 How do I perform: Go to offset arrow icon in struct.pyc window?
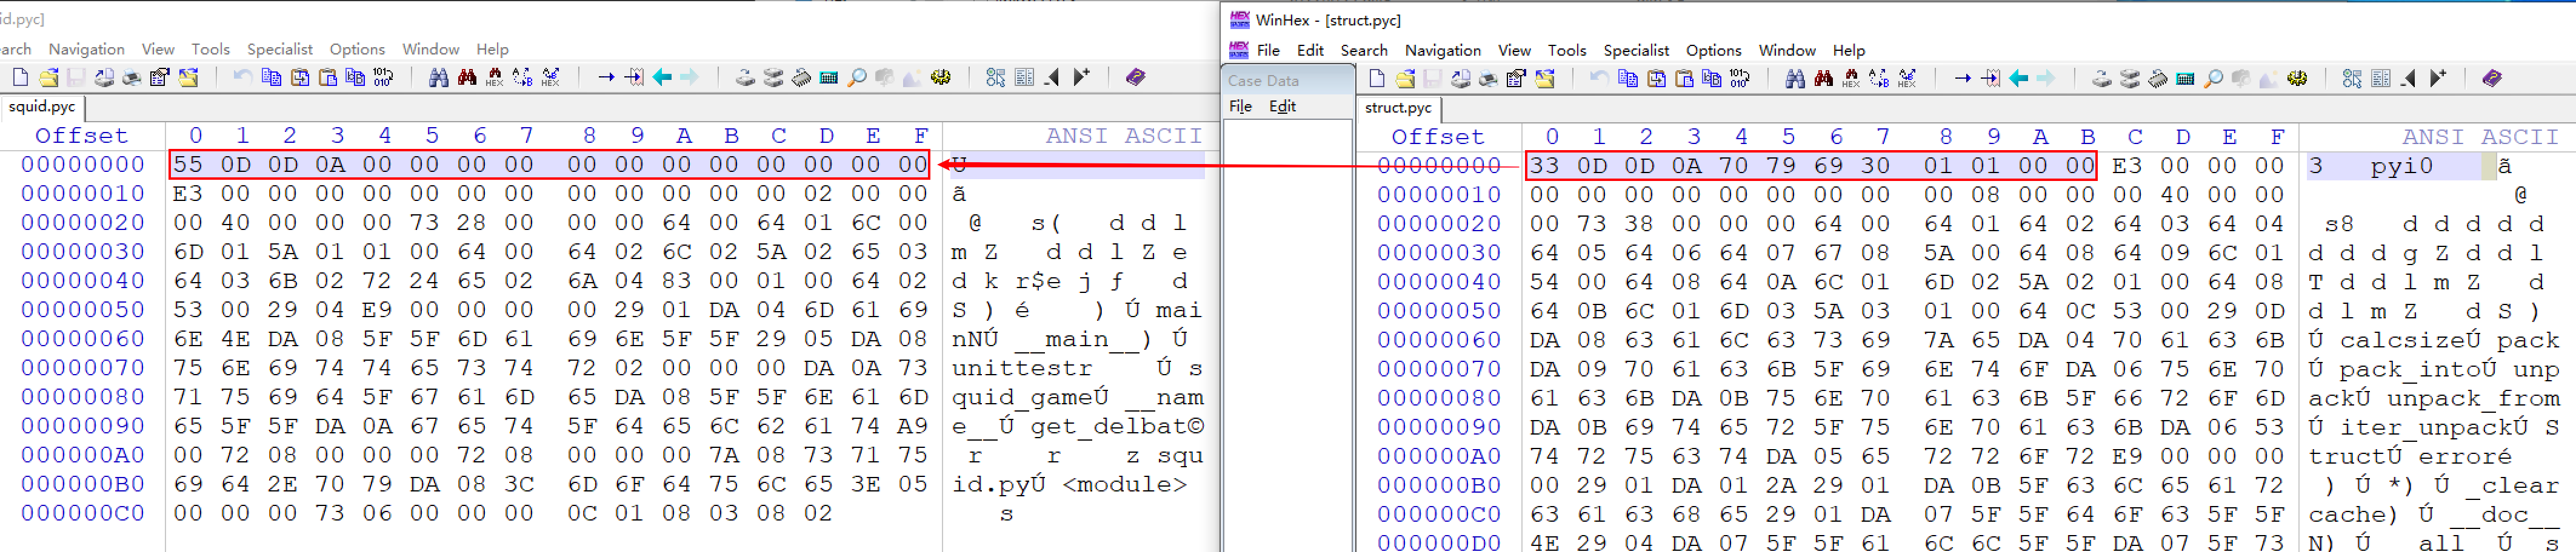tap(1963, 78)
